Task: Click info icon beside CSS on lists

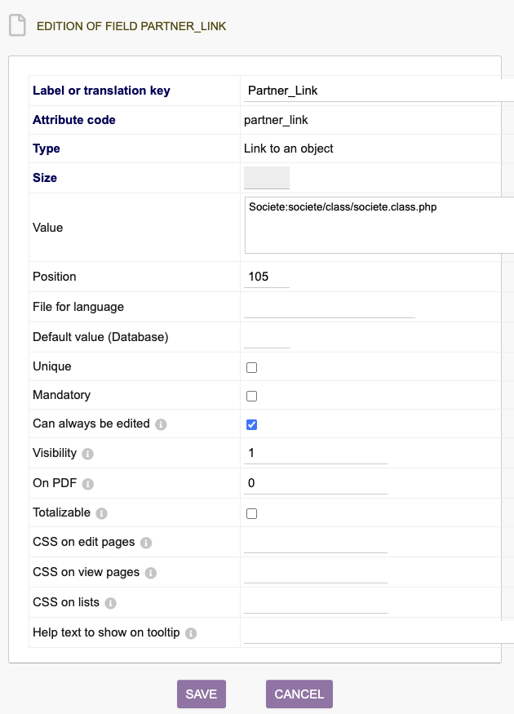Action: (x=110, y=603)
